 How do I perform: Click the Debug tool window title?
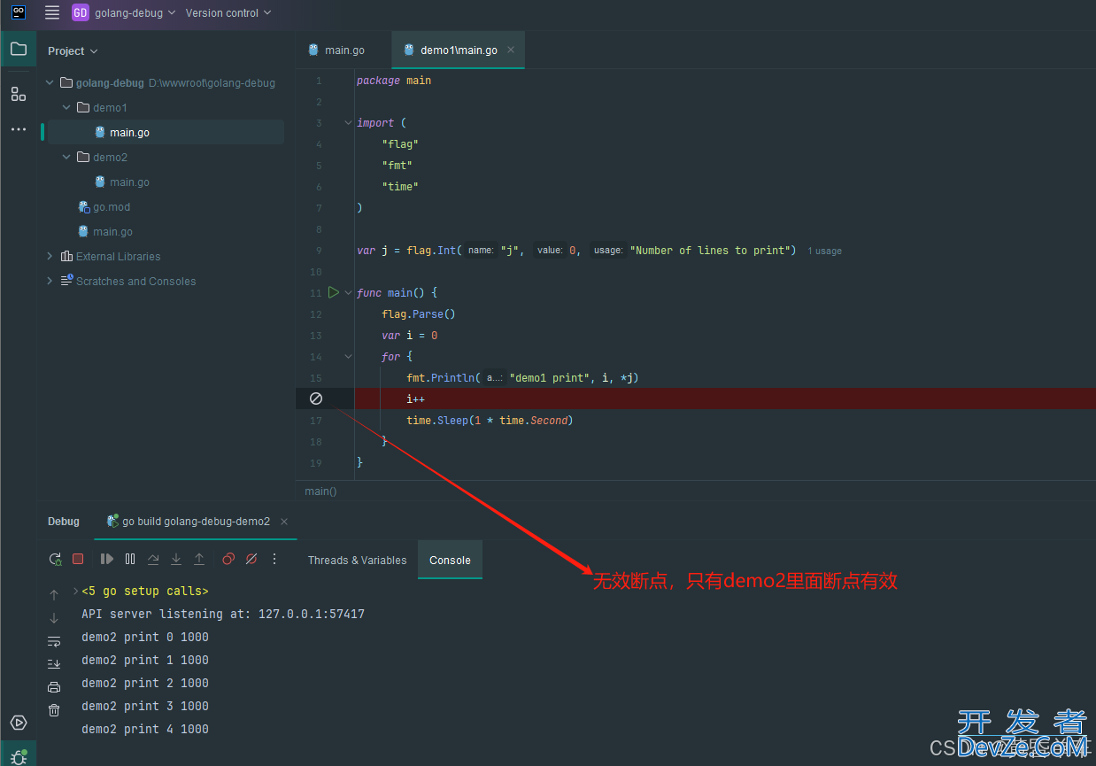64,522
